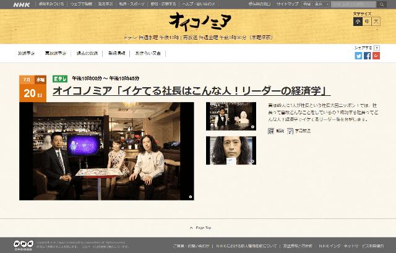
Task: Set text size to large (大)
Action: pyautogui.click(x=376, y=22)
